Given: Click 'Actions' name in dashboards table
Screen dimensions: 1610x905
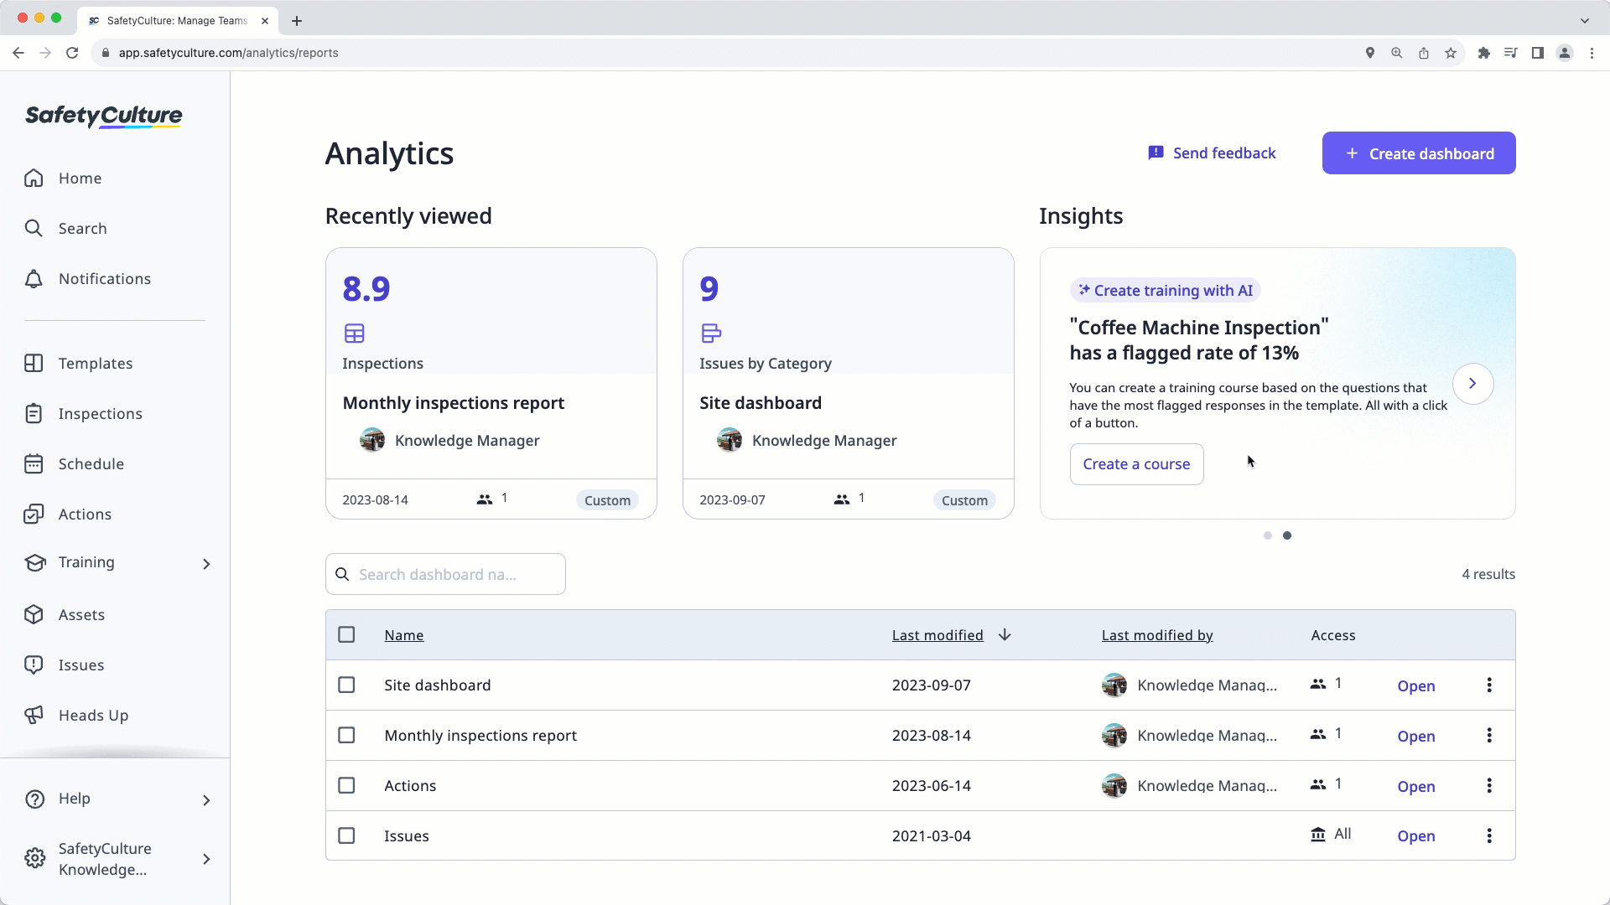Looking at the screenshot, I should point(410,786).
